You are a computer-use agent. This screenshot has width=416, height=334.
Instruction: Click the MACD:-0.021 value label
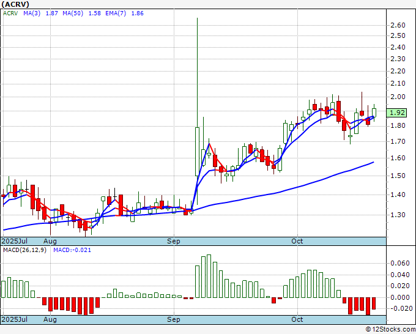(x=72, y=250)
